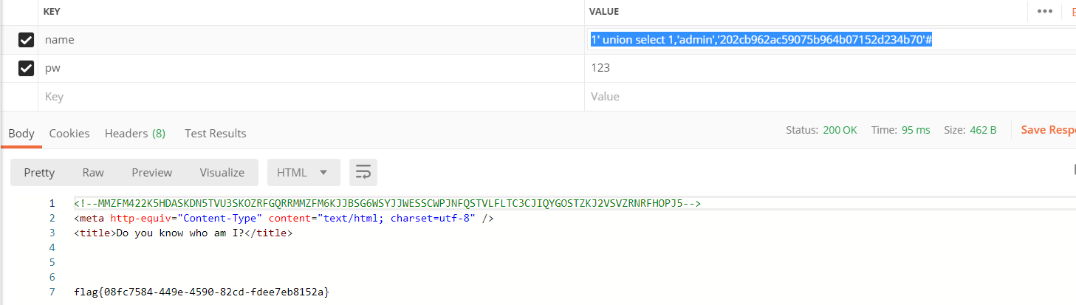Click the VALUE column header
1076x305 pixels.
click(x=603, y=12)
